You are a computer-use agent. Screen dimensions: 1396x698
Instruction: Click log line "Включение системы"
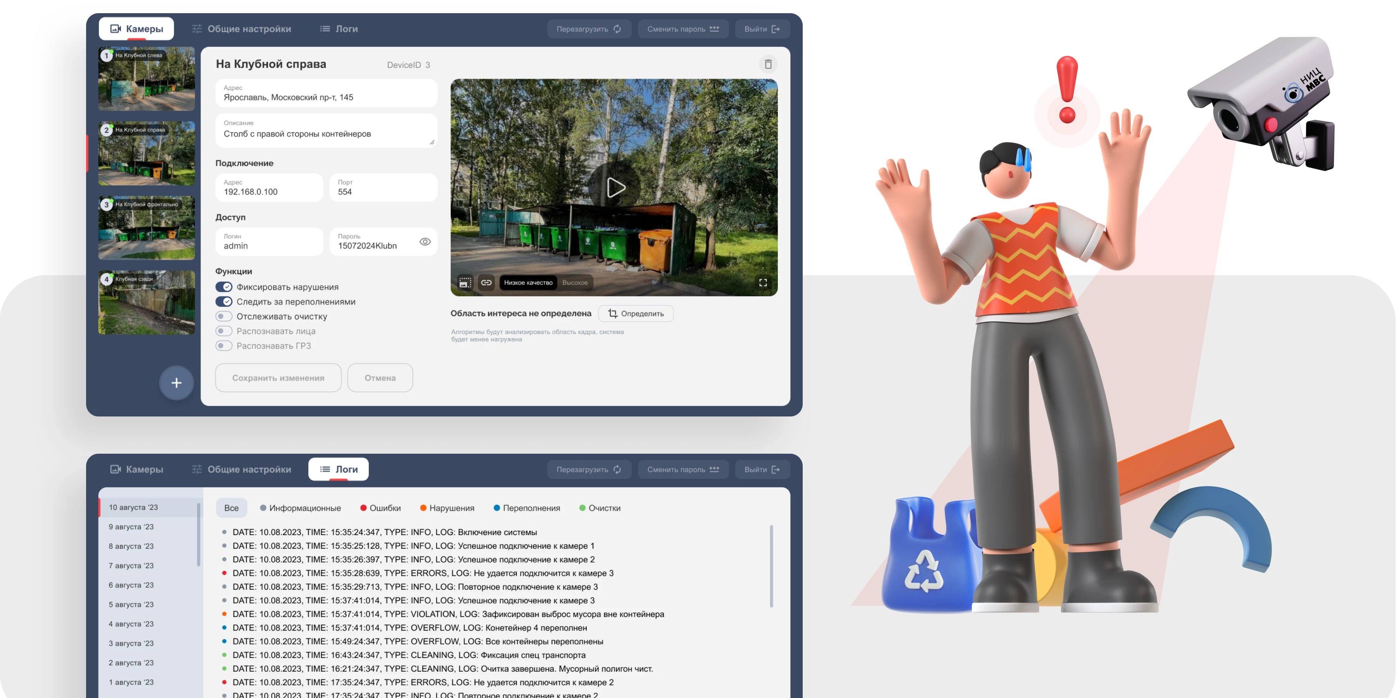pyautogui.click(x=379, y=532)
